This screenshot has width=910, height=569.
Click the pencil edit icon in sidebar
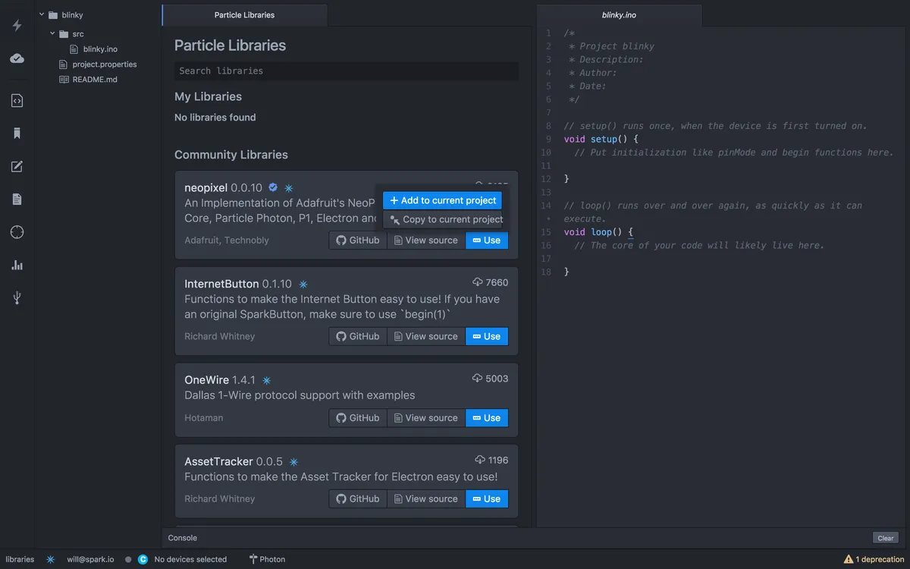tap(17, 167)
